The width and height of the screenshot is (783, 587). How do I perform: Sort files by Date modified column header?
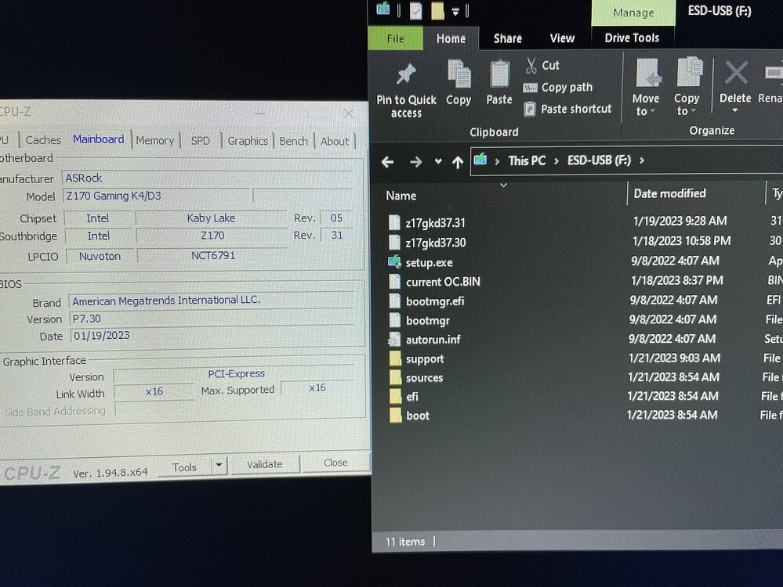(x=669, y=193)
